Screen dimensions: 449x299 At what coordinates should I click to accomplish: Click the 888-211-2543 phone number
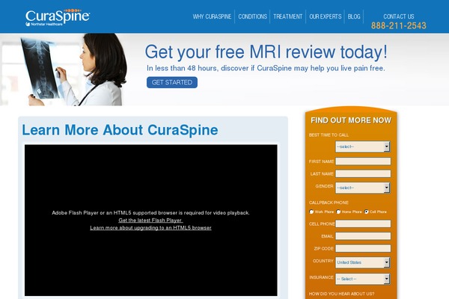click(399, 25)
